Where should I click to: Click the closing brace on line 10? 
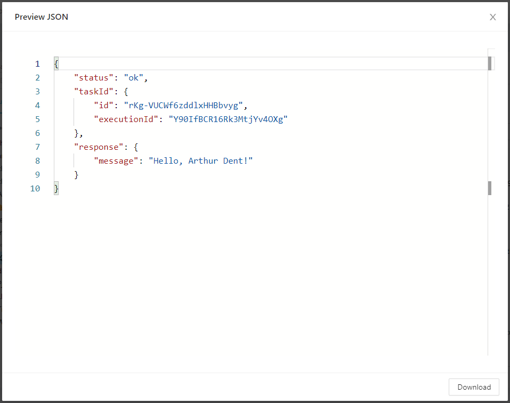(x=56, y=189)
